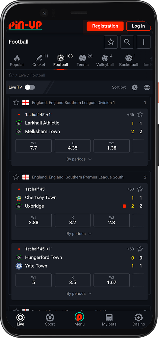
Task: Open the central Menu button
Action: tap(79, 319)
